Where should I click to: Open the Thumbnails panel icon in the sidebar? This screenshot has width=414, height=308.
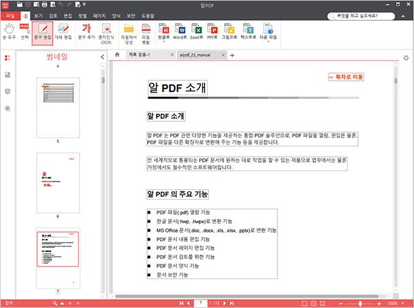pos(8,57)
